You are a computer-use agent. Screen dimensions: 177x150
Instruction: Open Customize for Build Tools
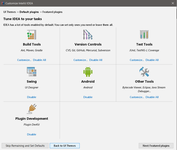point(24,60)
